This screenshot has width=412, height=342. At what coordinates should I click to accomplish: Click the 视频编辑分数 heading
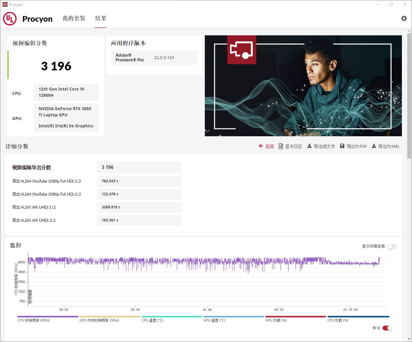(30, 43)
